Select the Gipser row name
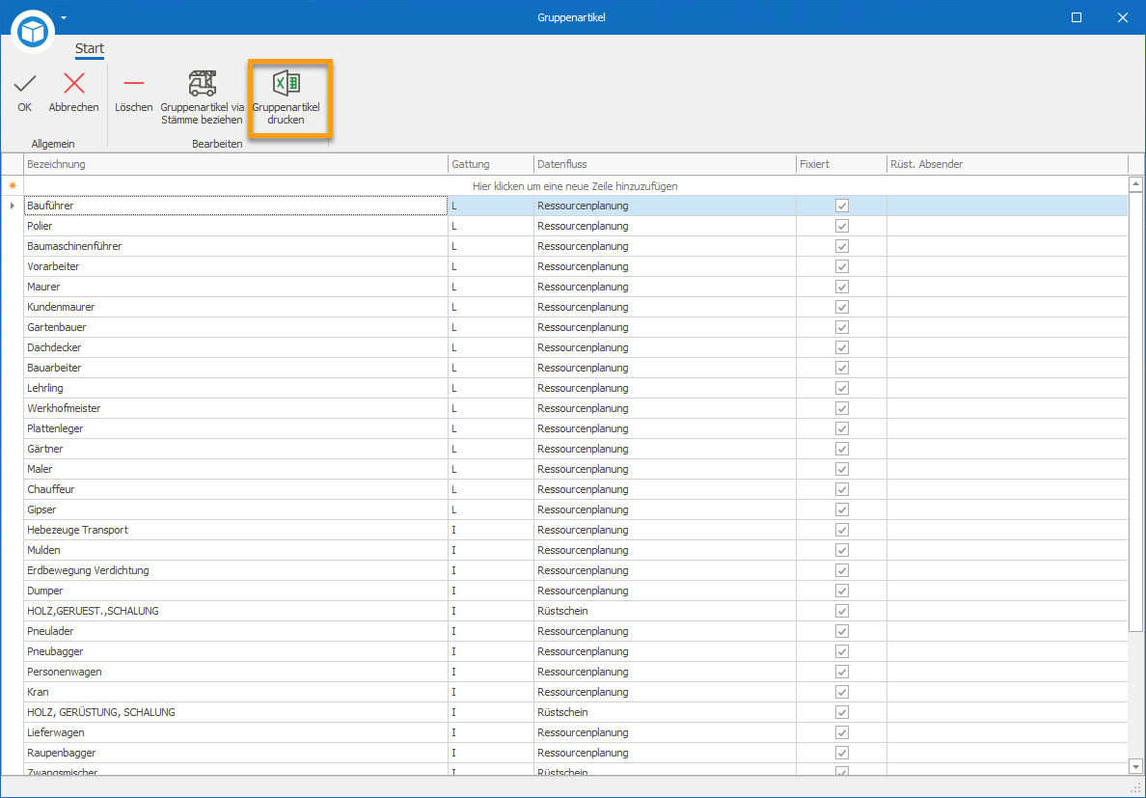1146x798 pixels. [x=41, y=509]
